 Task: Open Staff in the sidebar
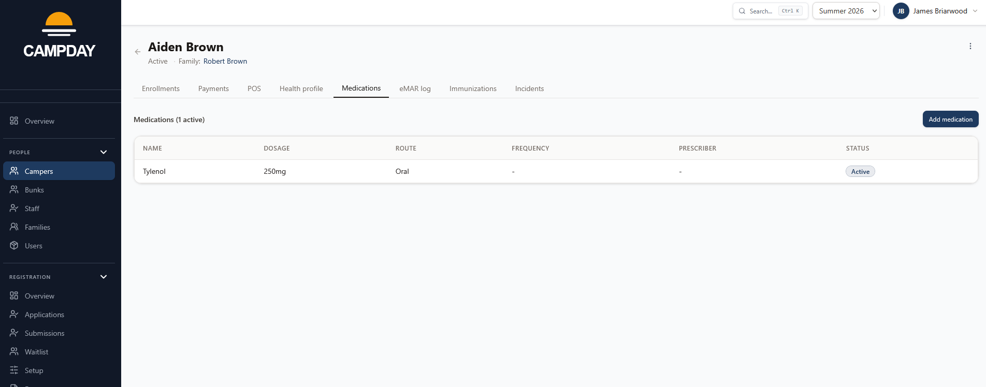[x=59, y=208]
